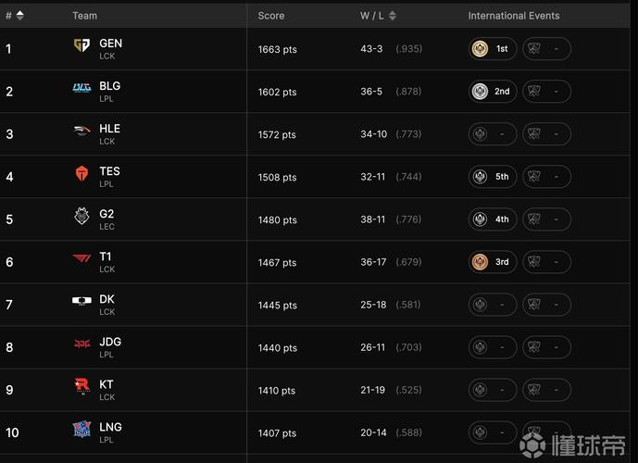Click the G2 team logo
This screenshot has width=638, height=463.
click(82, 216)
